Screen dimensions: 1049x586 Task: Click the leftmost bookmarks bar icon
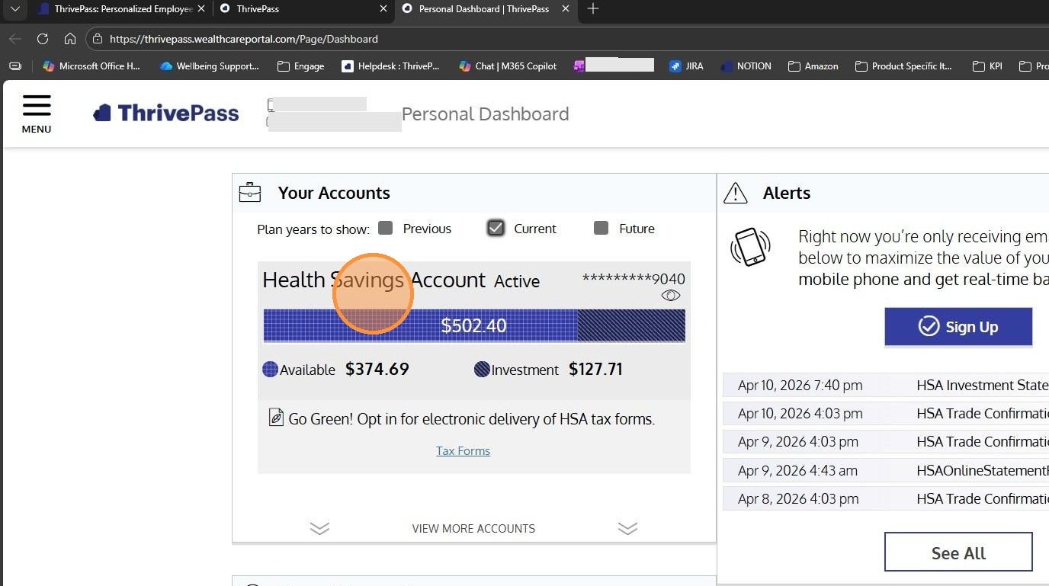click(x=15, y=66)
